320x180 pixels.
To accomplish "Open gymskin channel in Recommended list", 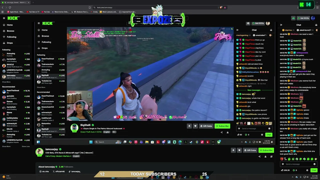I will tap(16, 97).
